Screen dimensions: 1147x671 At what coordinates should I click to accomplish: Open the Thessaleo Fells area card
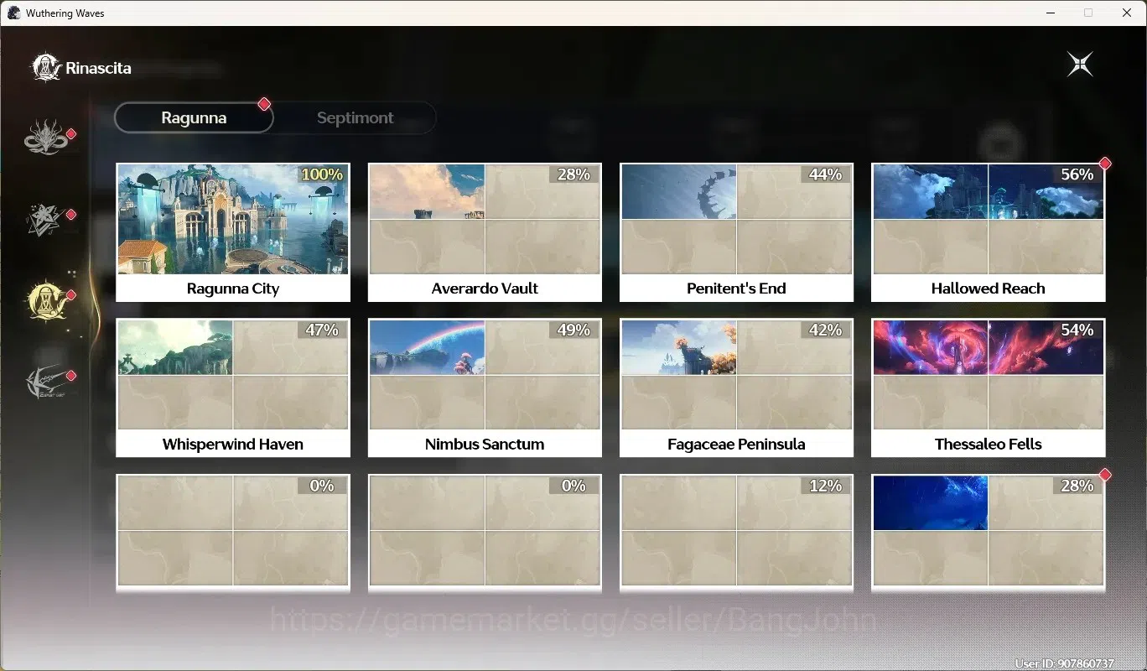pyautogui.click(x=988, y=388)
